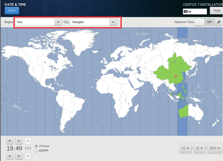Increase minutes with the up arrow
The width and height of the screenshot is (223, 161).
(19, 141)
